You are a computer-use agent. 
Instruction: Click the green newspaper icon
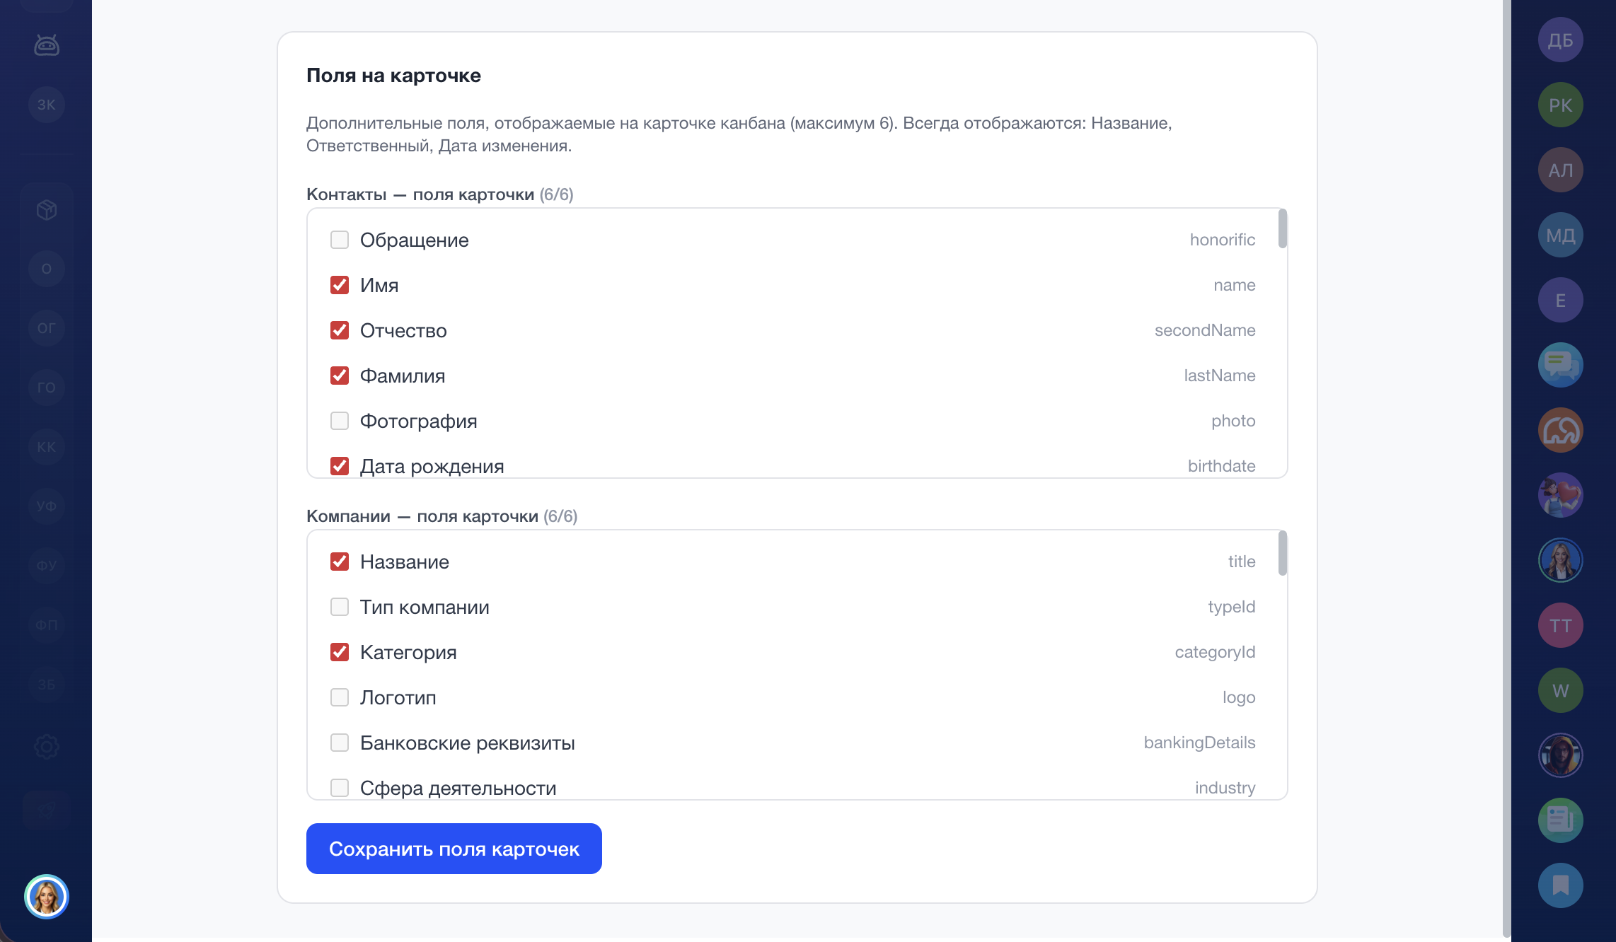coord(1560,820)
